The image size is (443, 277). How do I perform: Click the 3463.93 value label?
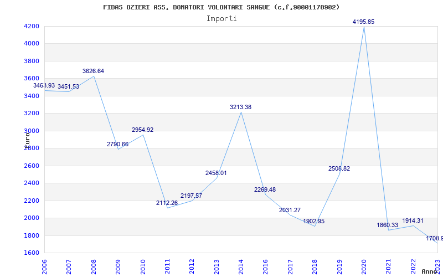pos(44,85)
